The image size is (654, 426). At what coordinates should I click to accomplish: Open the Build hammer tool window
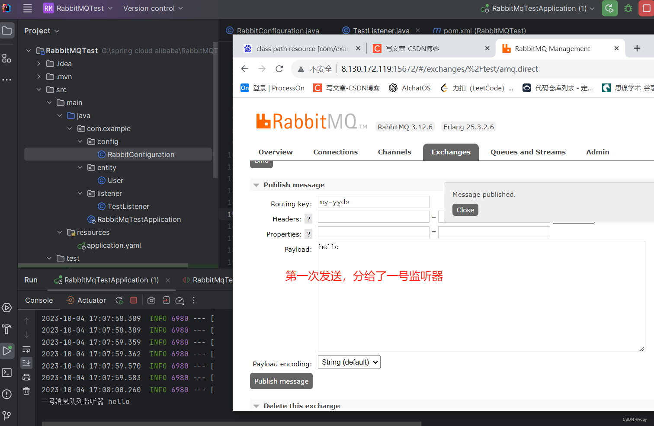(7, 330)
